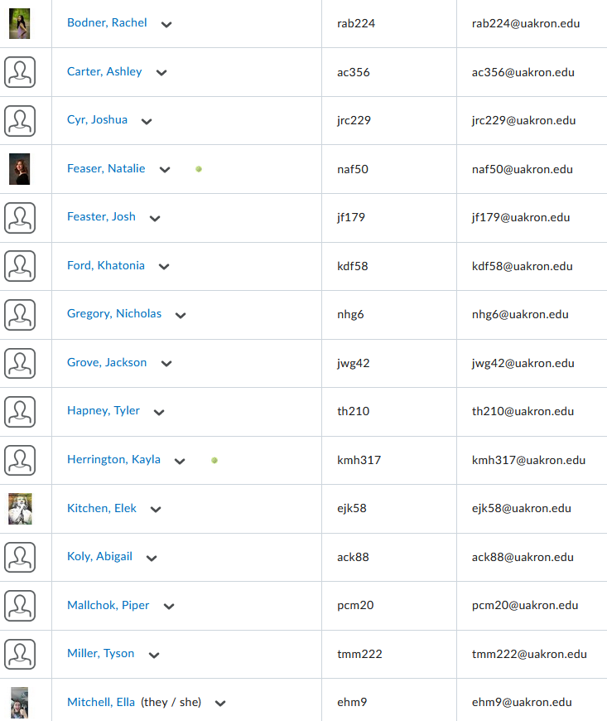Click Josh Feaster's default avatar icon

[20, 218]
